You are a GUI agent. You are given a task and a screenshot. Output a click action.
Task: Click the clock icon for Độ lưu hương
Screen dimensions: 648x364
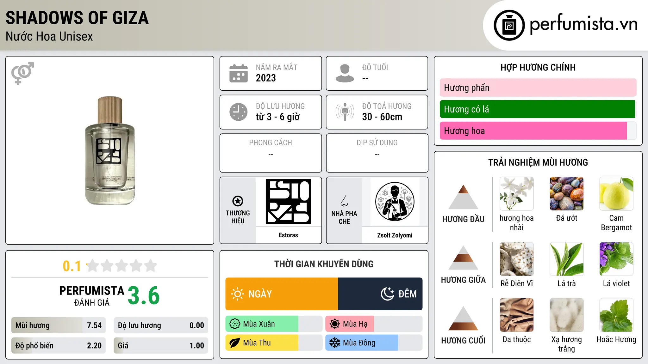click(239, 112)
